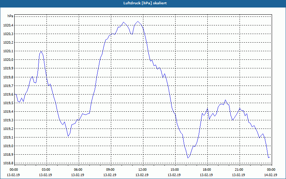Click the 06:00 time axis label
Viewport: 286px width, 179px height.
point(78,170)
